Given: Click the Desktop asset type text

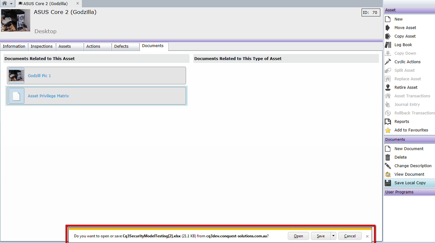Looking at the screenshot, I should pos(46,31).
